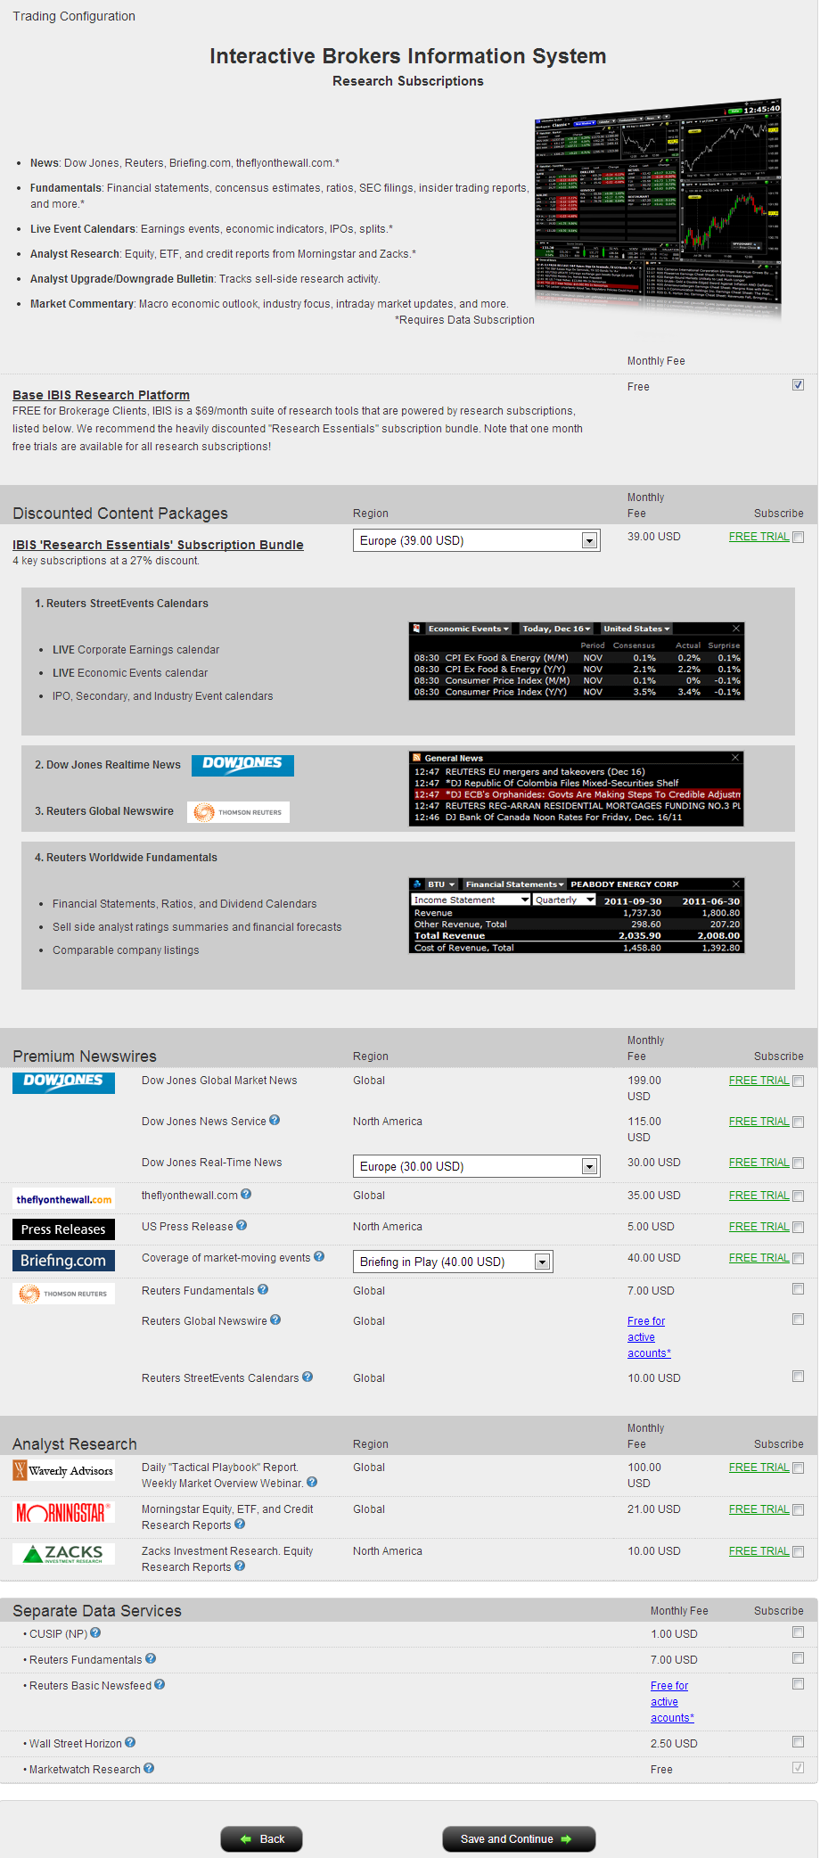Click FREE TRIAL for Zacks Investment Research
Image resolution: width=820 pixels, height=1858 pixels.
[x=759, y=1551]
